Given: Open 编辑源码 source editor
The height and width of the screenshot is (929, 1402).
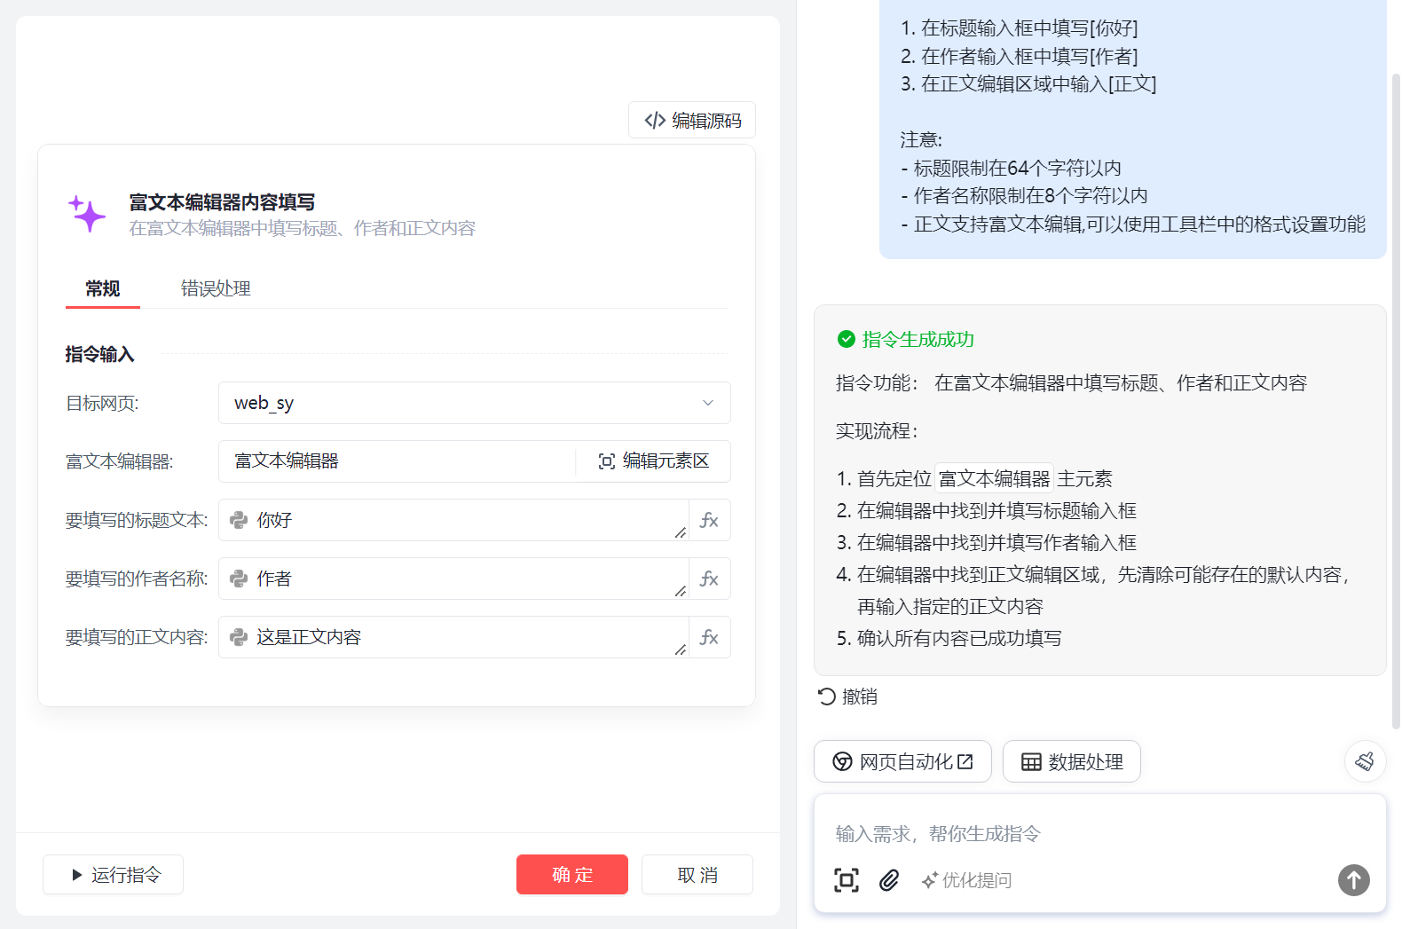Looking at the screenshot, I should pyautogui.click(x=692, y=121).
